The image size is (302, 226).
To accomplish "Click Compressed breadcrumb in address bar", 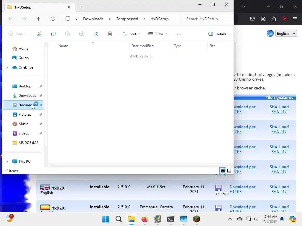I will (x=127, y=19).
